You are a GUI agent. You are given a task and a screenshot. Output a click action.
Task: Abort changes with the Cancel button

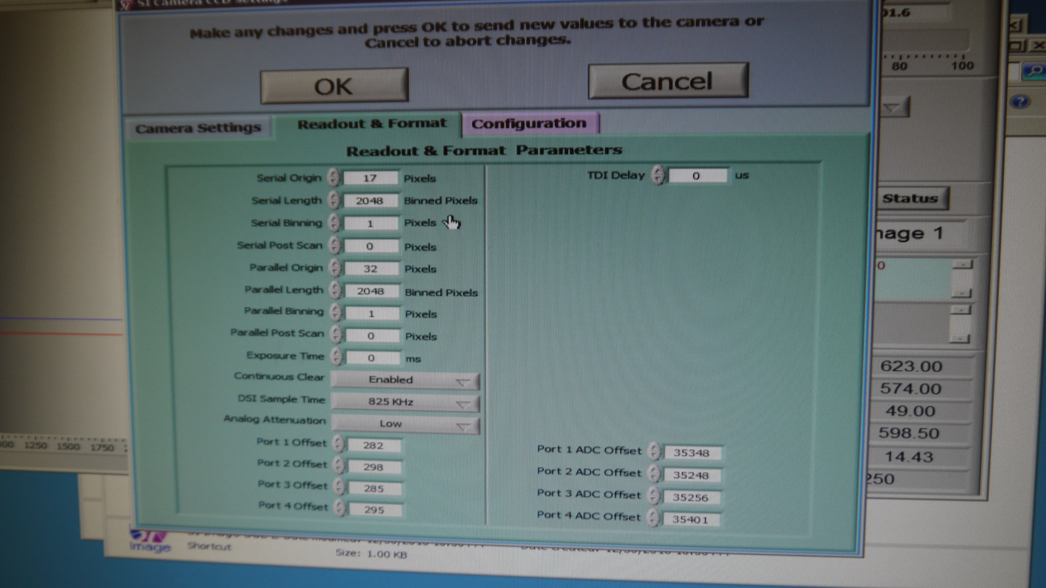pyautogui.click(x=668, y=81)
